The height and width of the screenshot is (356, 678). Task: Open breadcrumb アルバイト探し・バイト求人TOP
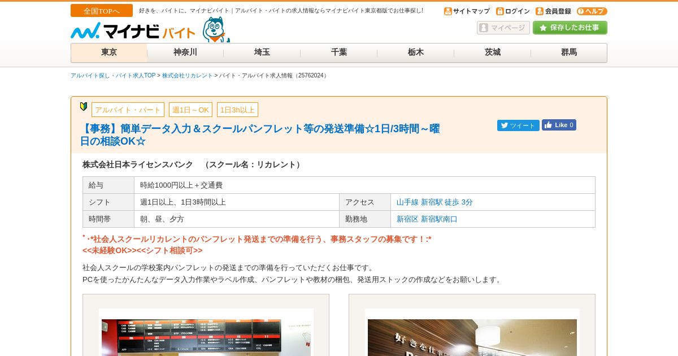tap(113, 76)
